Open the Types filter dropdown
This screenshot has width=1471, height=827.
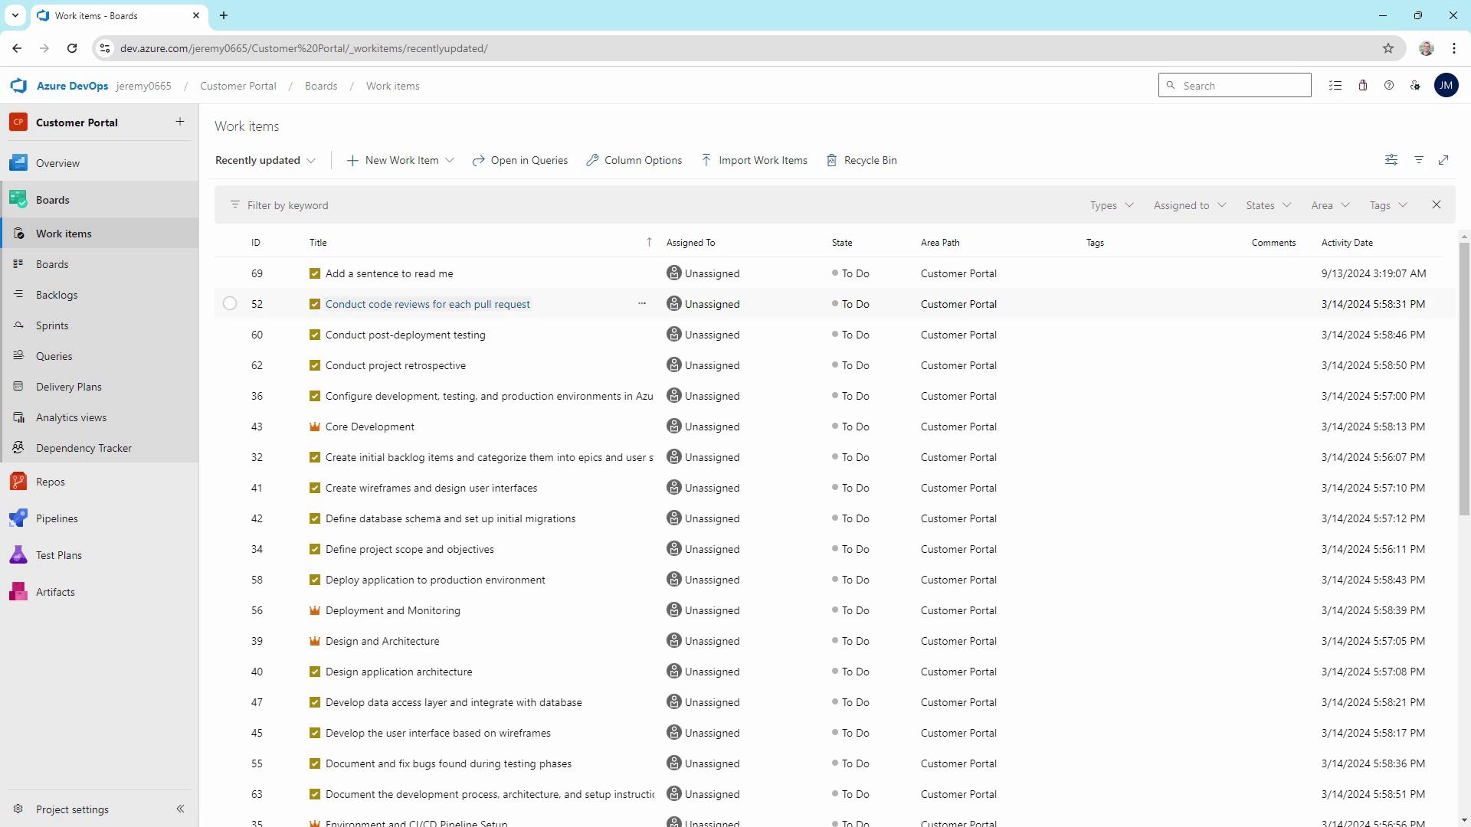tap(1111, 205)
